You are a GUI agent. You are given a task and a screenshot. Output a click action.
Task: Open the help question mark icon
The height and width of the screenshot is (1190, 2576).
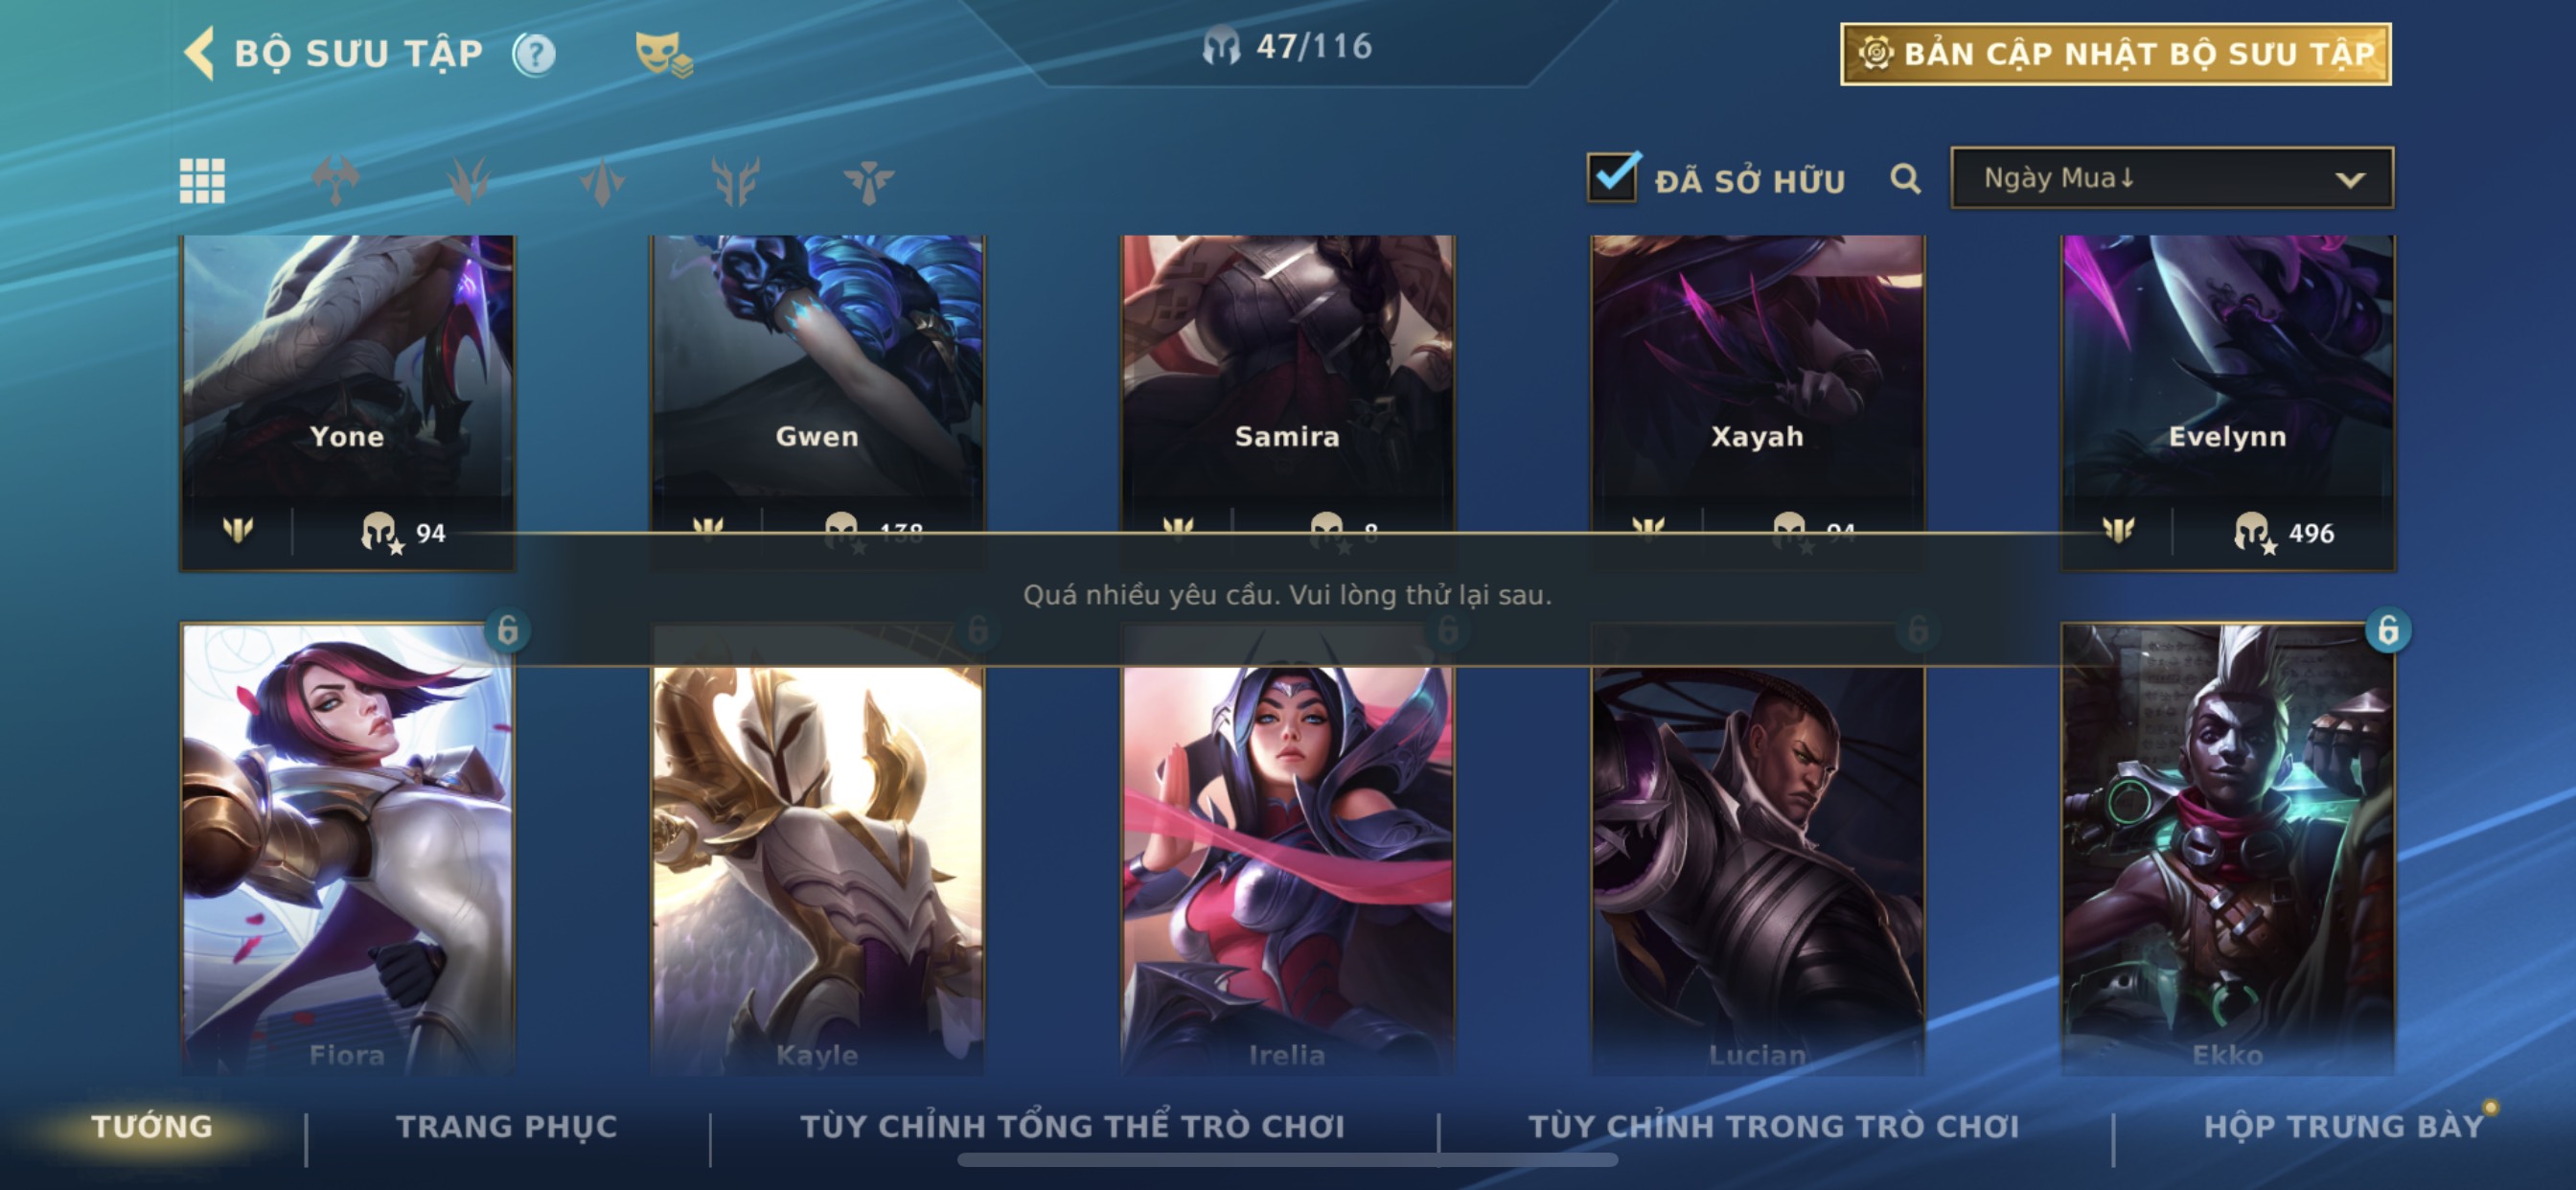pyautogui.click(x=534, y=54)
